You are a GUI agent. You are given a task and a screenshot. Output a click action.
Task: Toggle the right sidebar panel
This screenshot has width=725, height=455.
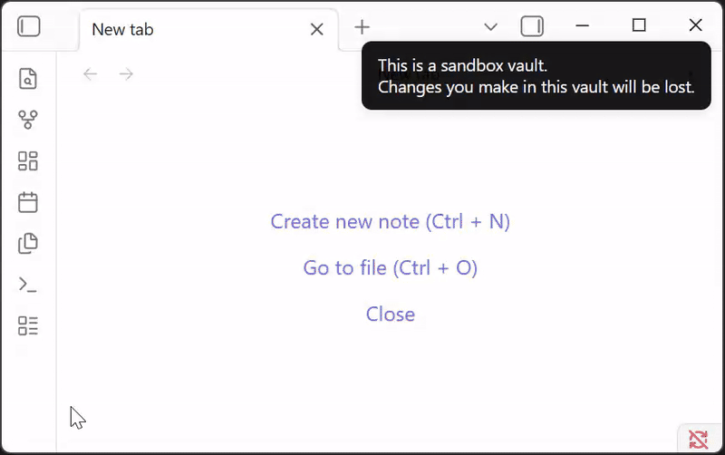click(532, 26)
